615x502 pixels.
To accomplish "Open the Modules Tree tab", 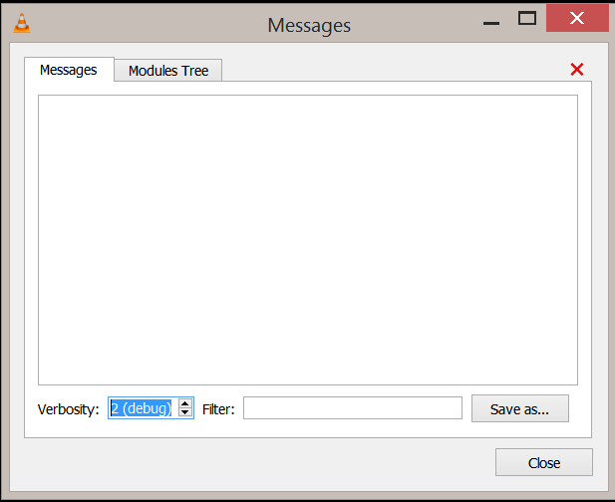I will [168, 71].
